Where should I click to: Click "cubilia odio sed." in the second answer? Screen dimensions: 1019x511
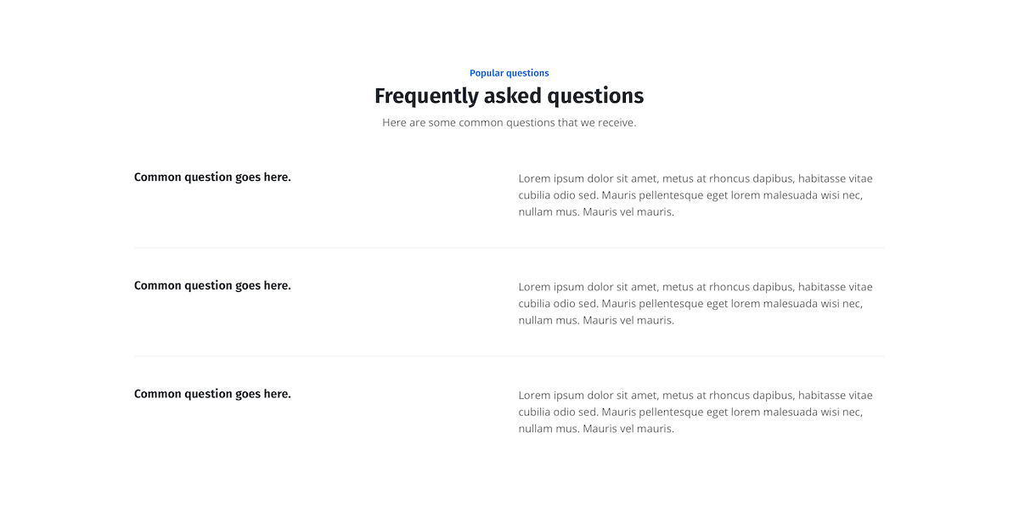pyautogui.click(x=558, y=304)
